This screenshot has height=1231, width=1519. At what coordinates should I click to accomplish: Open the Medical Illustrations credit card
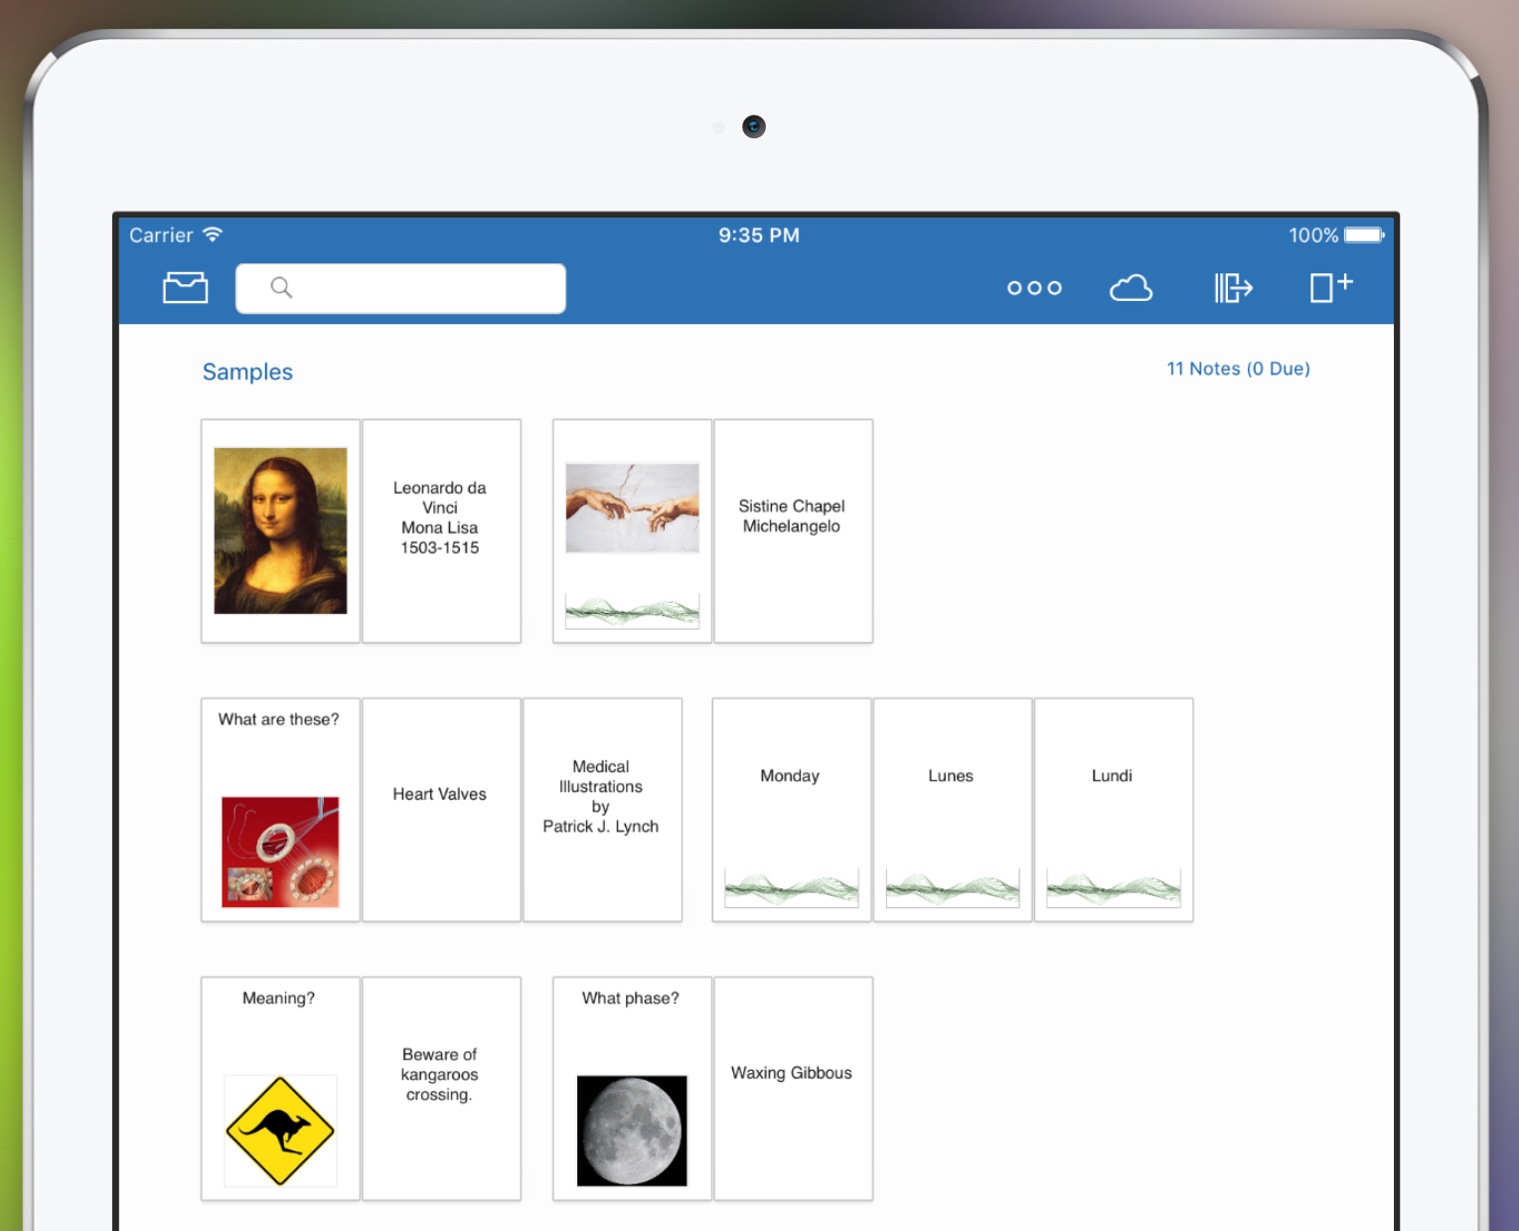pyautogui.click(x=602, y=810)
